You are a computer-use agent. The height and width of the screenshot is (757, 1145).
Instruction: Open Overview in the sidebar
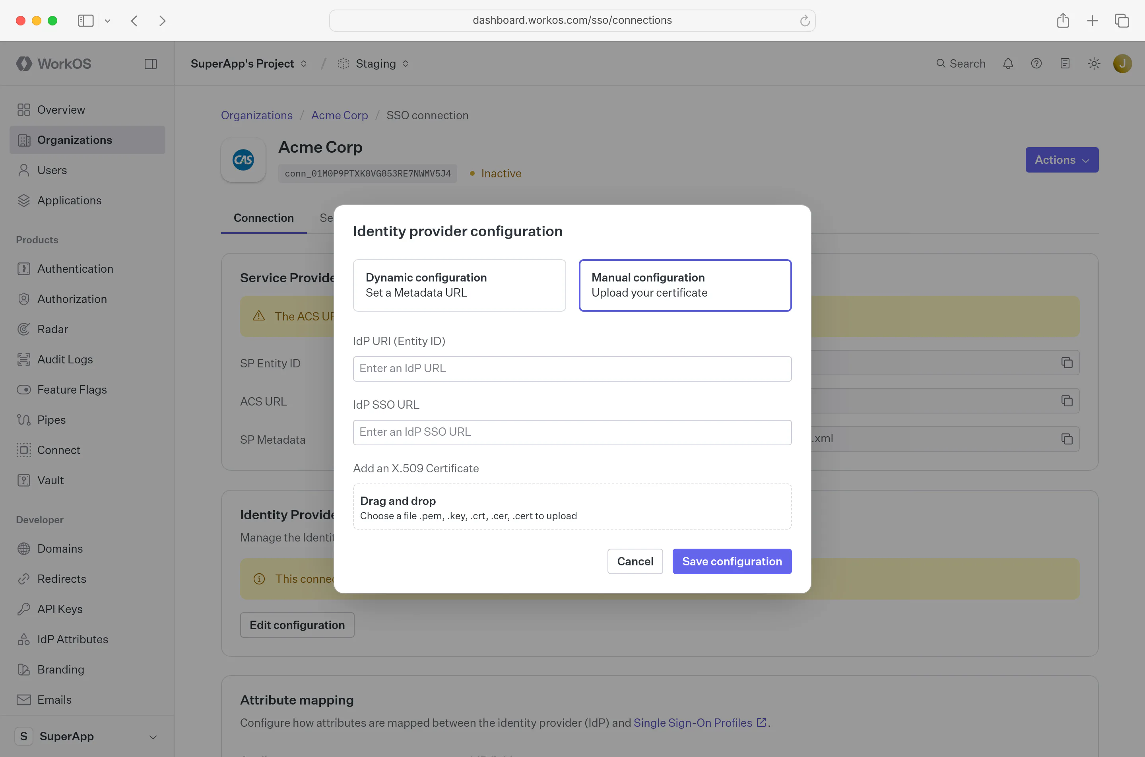pyautogui.click(x=87, y=110)
